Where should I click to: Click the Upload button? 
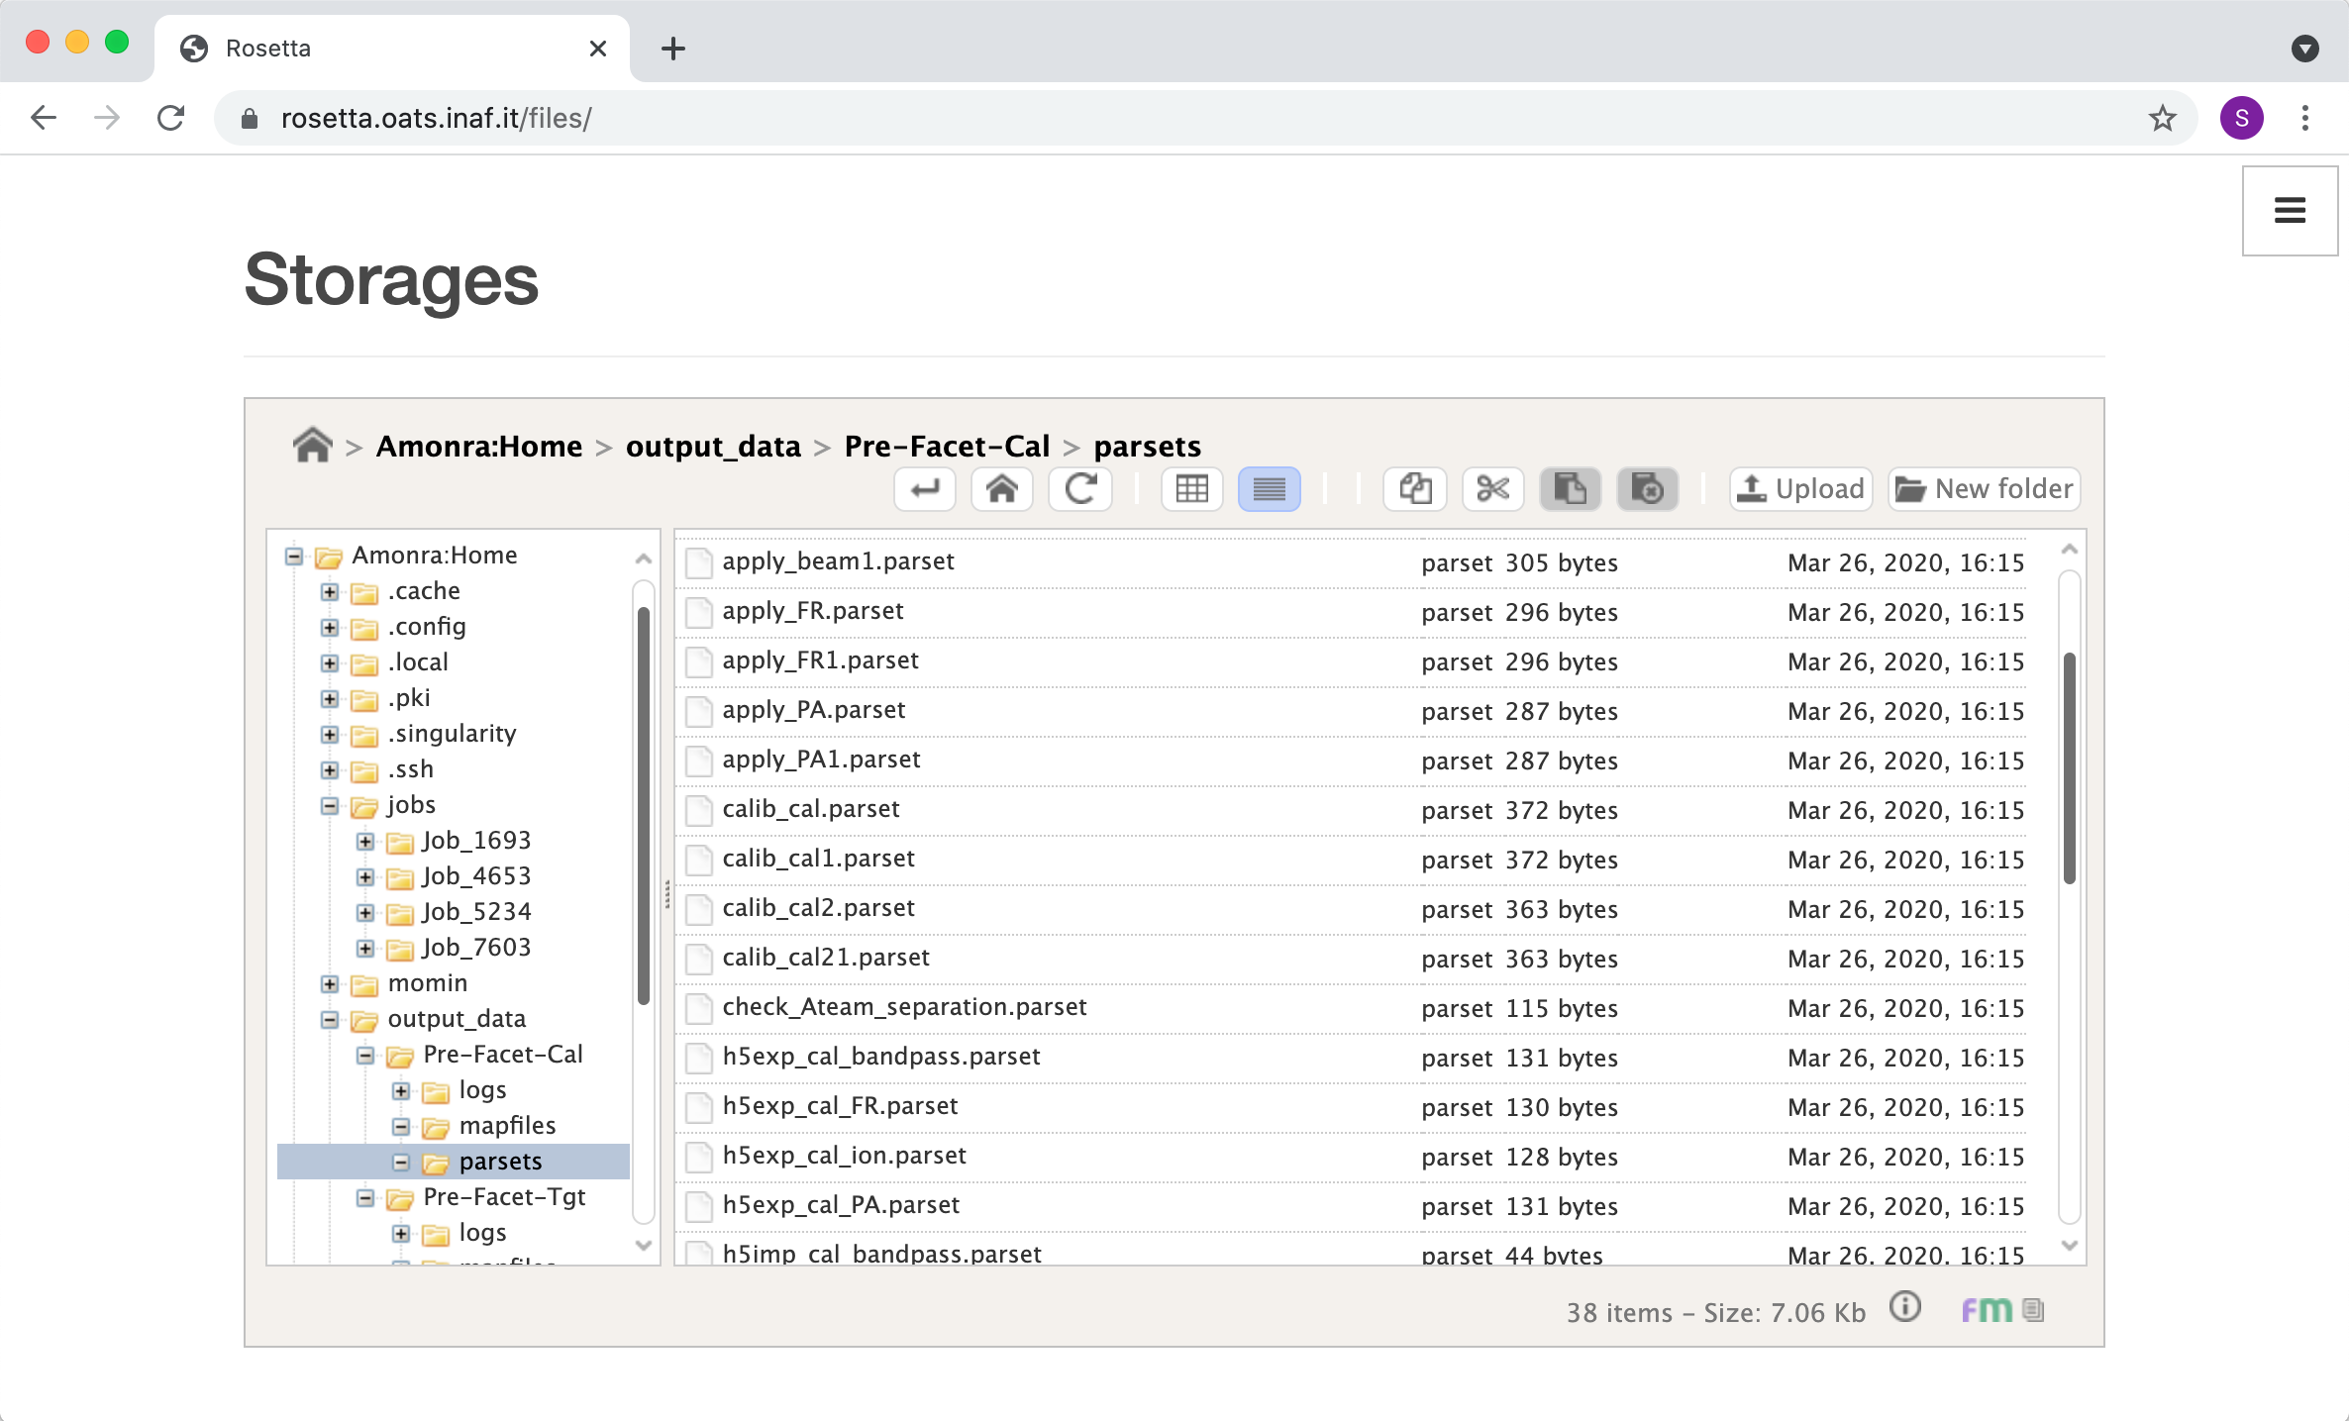pos(1800,489)
